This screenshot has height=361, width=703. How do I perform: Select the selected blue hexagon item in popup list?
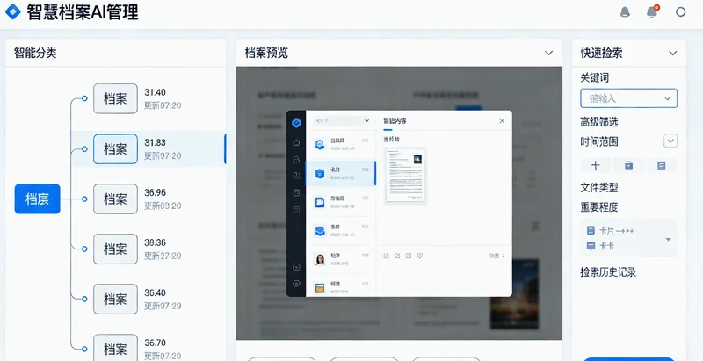(x=341, y=173)
